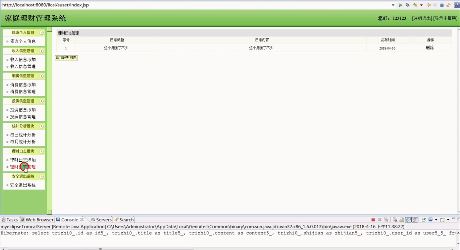This screenshot has height=250, width=460.
Task: Open the 收入信息管理 link
Action: [23, 66]
